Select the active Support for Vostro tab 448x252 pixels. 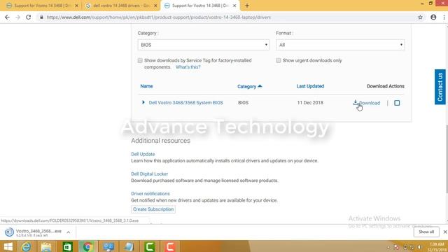(x=200, y=6)
